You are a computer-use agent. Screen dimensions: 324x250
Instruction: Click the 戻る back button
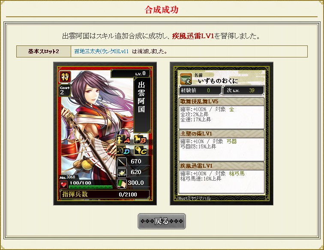click(162, 221)
